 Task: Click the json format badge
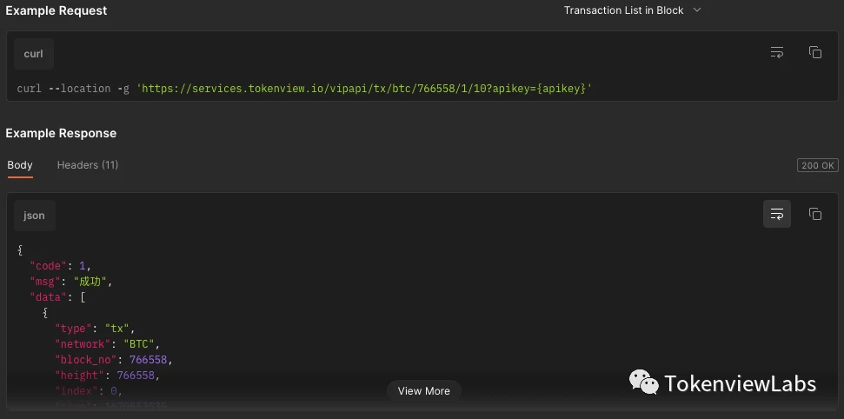(35, 216)
